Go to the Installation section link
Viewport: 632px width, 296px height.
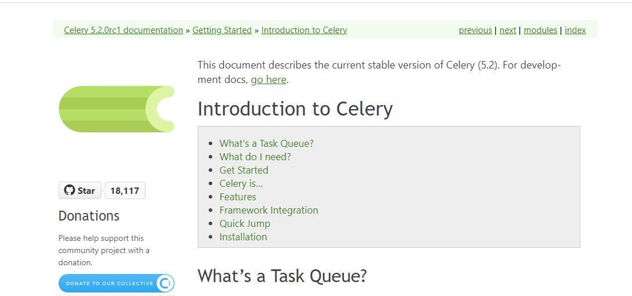(243, 237)
